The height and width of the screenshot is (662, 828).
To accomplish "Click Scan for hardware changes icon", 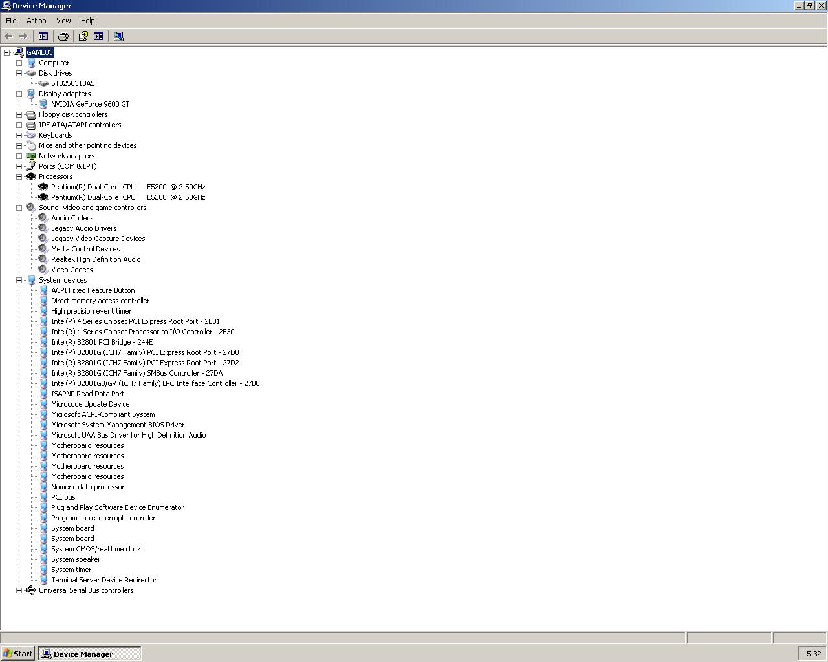I will (118, 36).
